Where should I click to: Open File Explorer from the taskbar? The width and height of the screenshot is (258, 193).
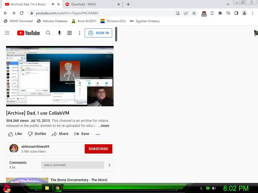47,188
